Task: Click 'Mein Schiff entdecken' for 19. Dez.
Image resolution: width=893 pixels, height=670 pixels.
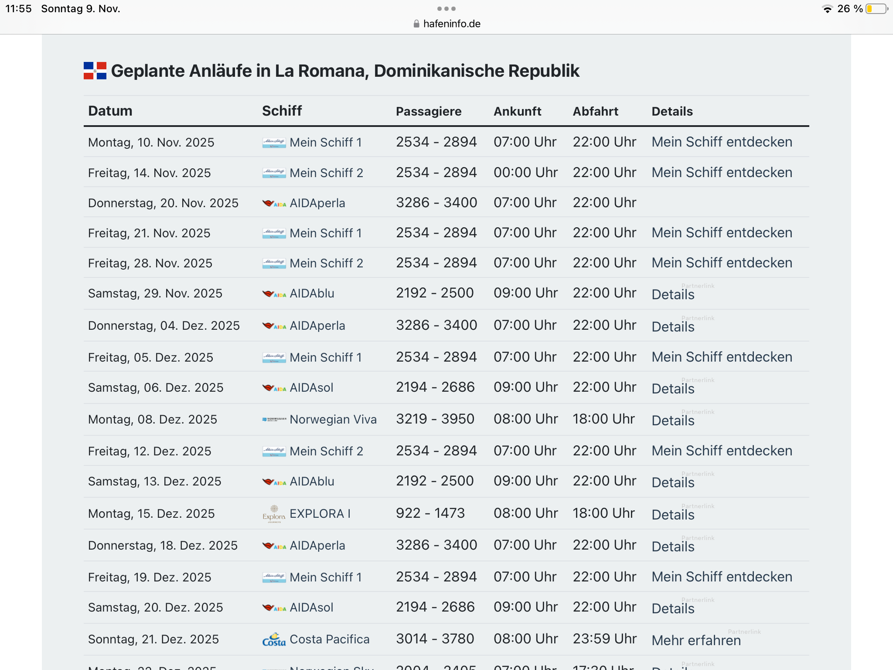Action: pyautogui.click(x=722, y=577)
